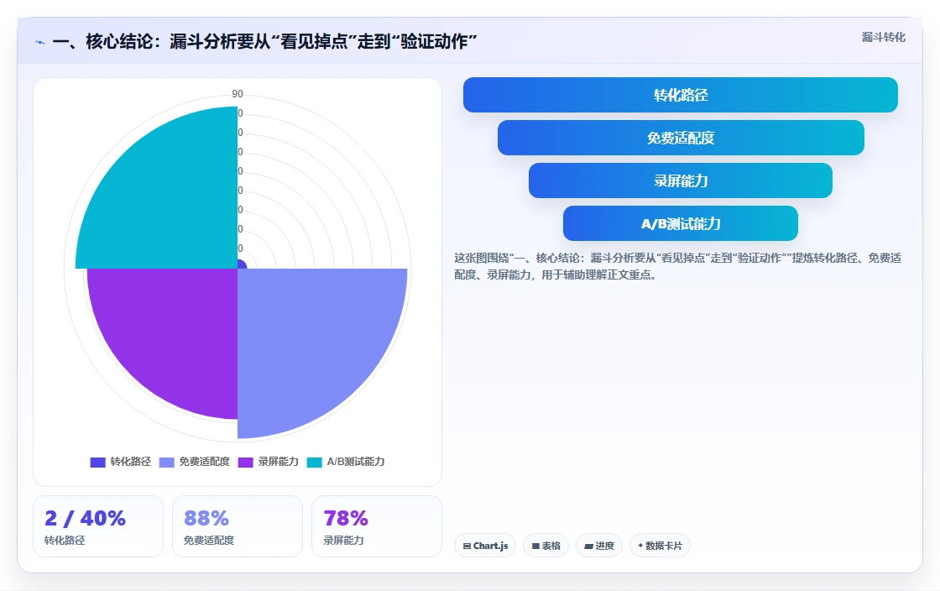
Task: Click the 漏斗转化 tag in header
Action: (883, 37)
